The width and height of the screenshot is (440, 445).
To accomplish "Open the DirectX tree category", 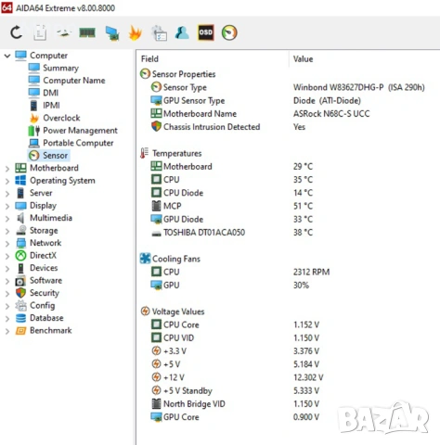I will tap(43, 255).
